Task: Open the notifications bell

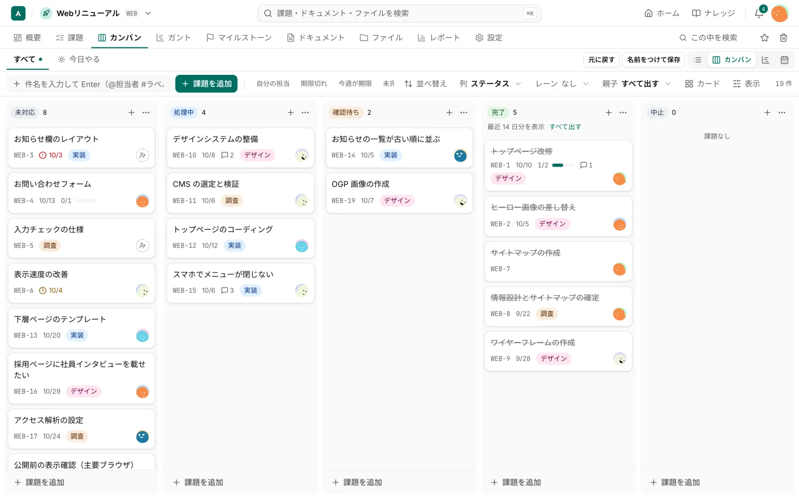Action: point(759,13)
